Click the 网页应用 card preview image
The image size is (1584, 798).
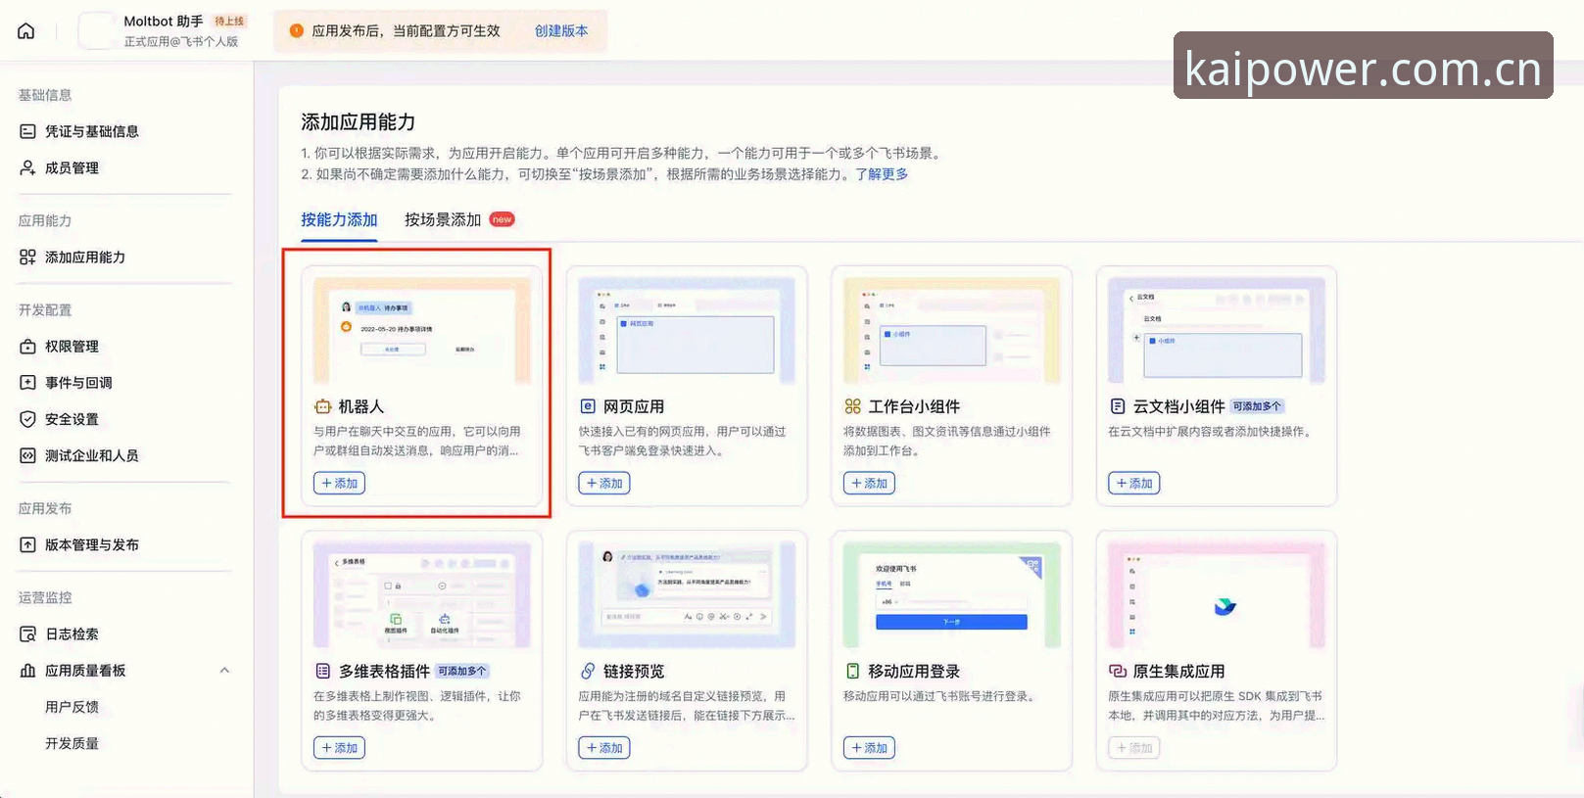click(x=687, y=330)
